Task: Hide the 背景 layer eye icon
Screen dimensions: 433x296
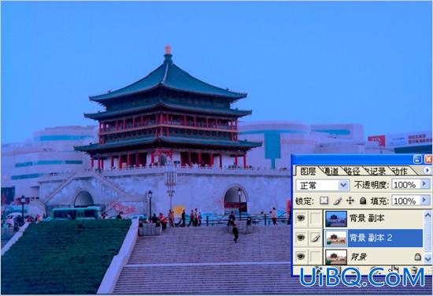Action: (x=301, y=257)
